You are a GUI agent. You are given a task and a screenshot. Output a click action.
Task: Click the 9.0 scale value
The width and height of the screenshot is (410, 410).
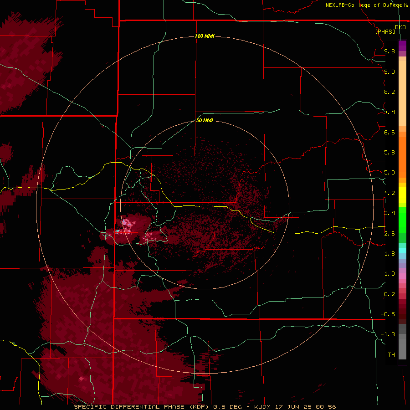coord(389,72)
